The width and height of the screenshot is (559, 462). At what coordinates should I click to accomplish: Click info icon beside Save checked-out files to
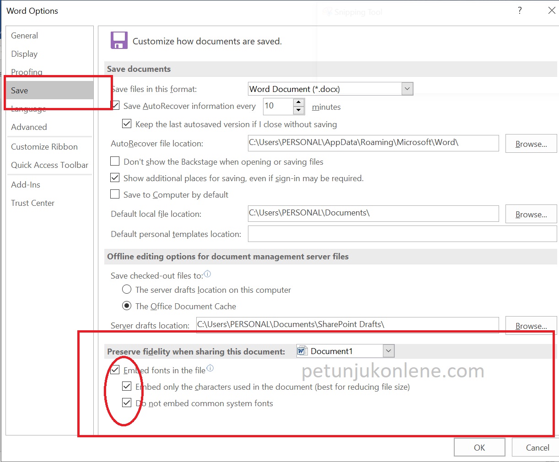pyautogui.click(x=207, y=274)
